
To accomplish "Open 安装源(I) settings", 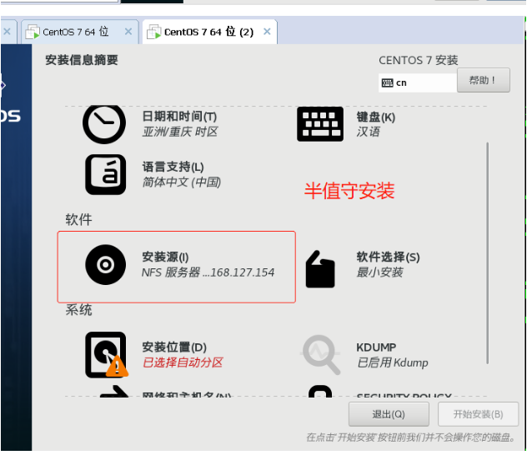I will (165, 257).
